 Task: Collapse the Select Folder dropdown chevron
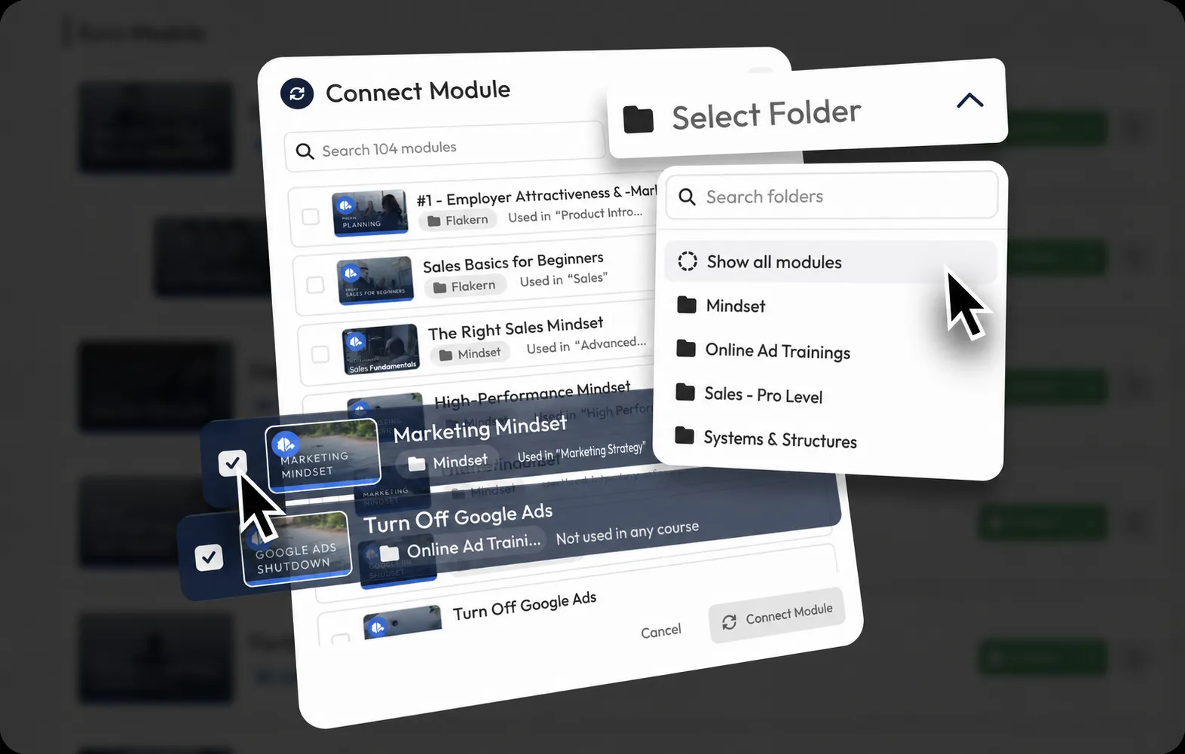[x=970, y=100]
